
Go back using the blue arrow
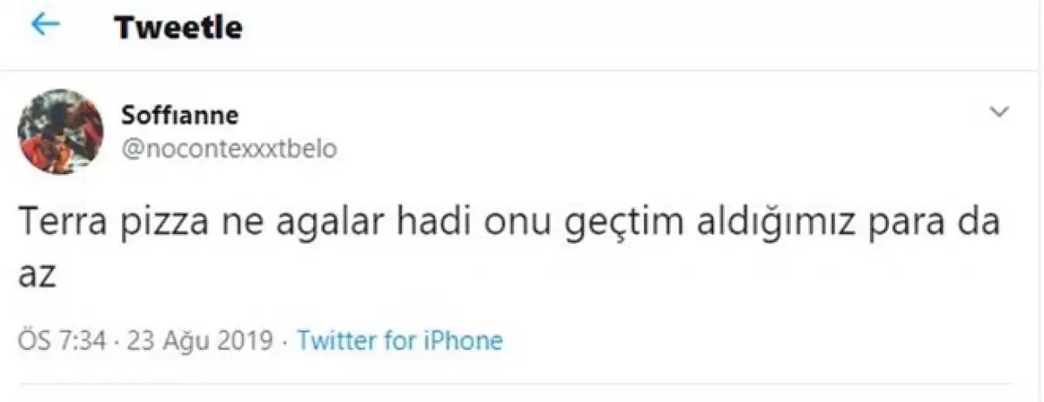pyautogui.click(x=45, y=25)
